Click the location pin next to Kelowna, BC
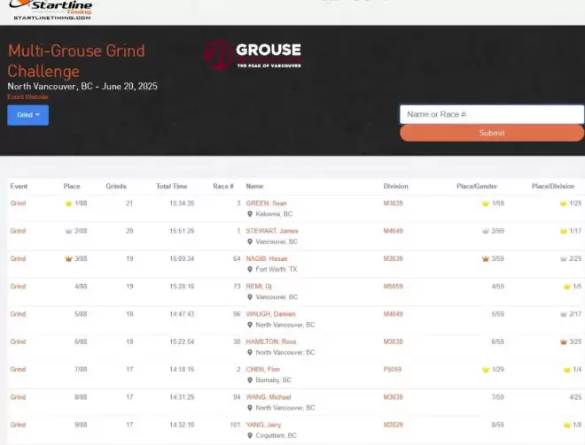585x445 pixels. tap(250, 214)
